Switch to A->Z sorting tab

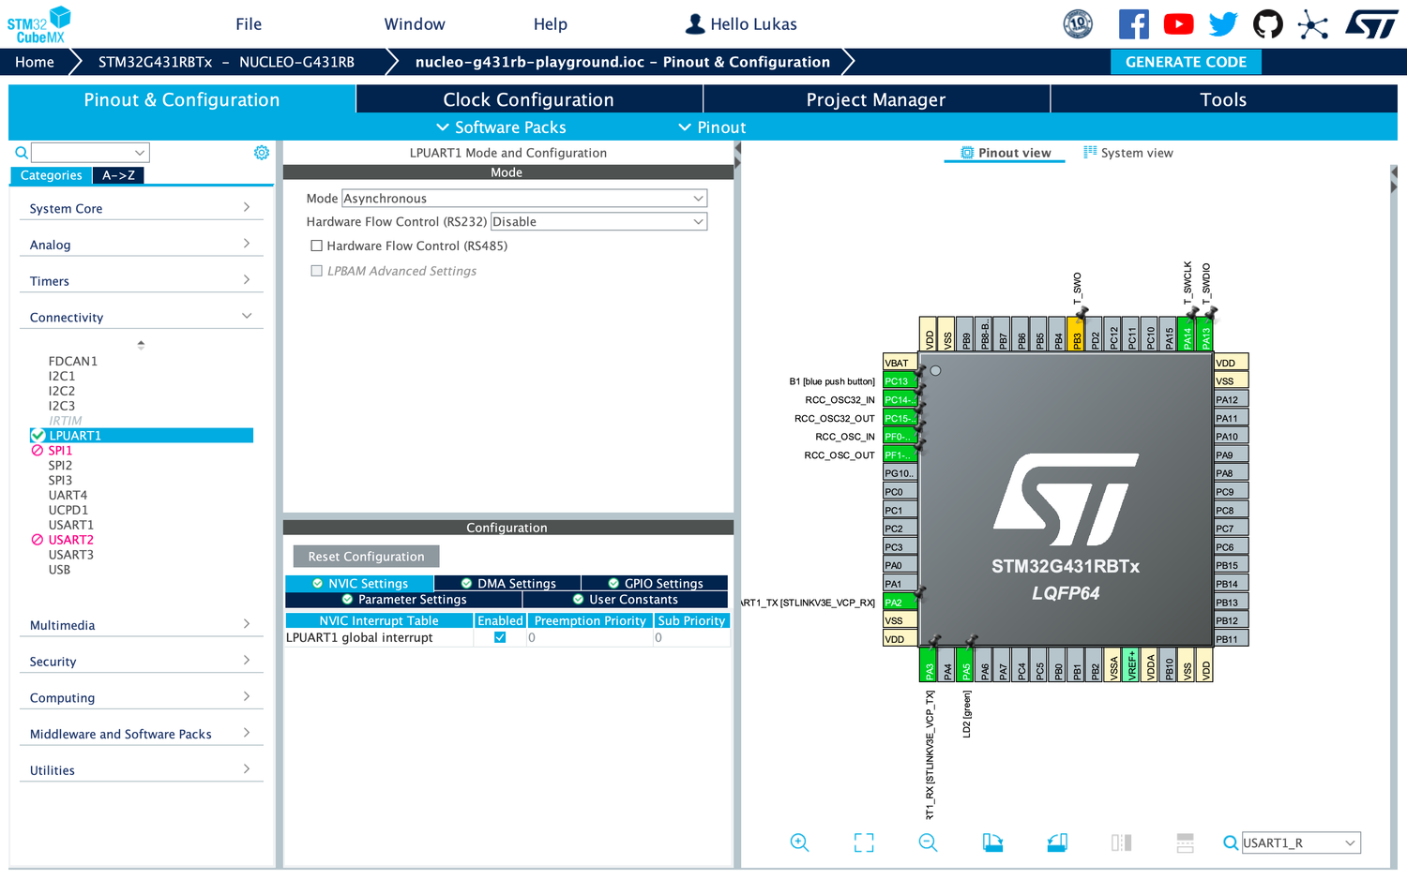pyautogui.click(x=119, y=175)
